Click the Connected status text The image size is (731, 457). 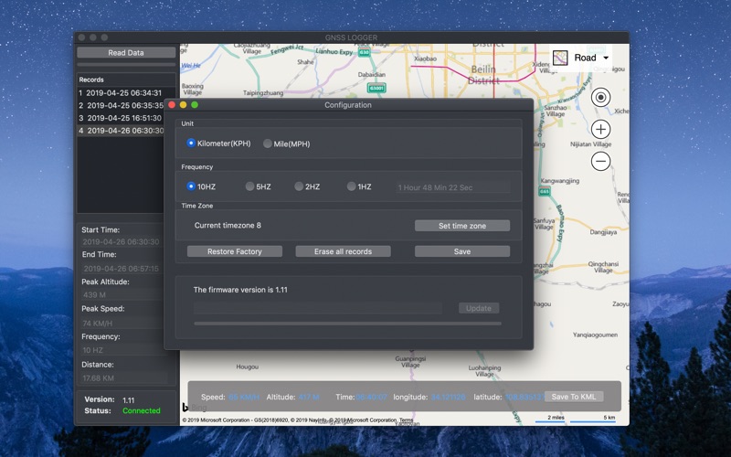[x=142, y=410]
